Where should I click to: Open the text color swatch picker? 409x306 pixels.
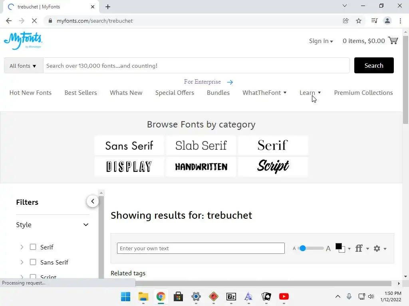(x=340, y=248)
